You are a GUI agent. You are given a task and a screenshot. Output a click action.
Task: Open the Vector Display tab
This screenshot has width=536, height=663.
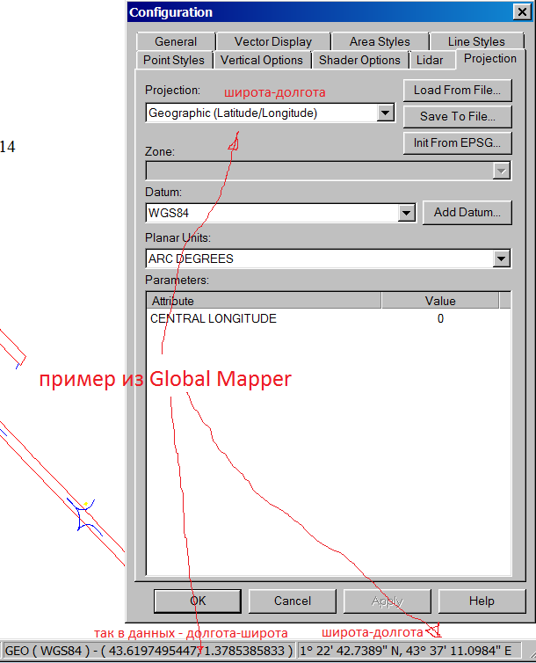coord(273,41)
